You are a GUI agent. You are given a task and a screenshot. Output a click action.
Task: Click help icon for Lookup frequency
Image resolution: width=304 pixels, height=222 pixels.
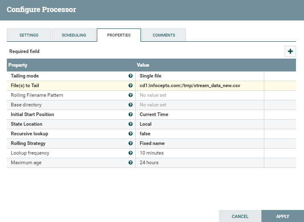131,153
